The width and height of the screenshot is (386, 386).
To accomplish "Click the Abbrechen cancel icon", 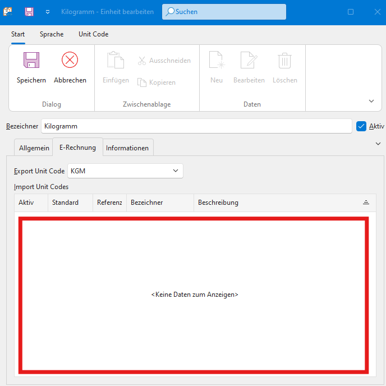I will click(x=70, y=61).
